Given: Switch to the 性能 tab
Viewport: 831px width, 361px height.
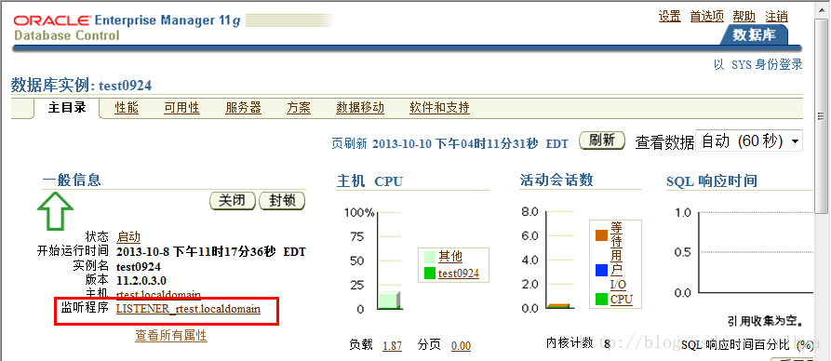Looking at the screenshot, I should pyautogui.click(x=127, y=108).
